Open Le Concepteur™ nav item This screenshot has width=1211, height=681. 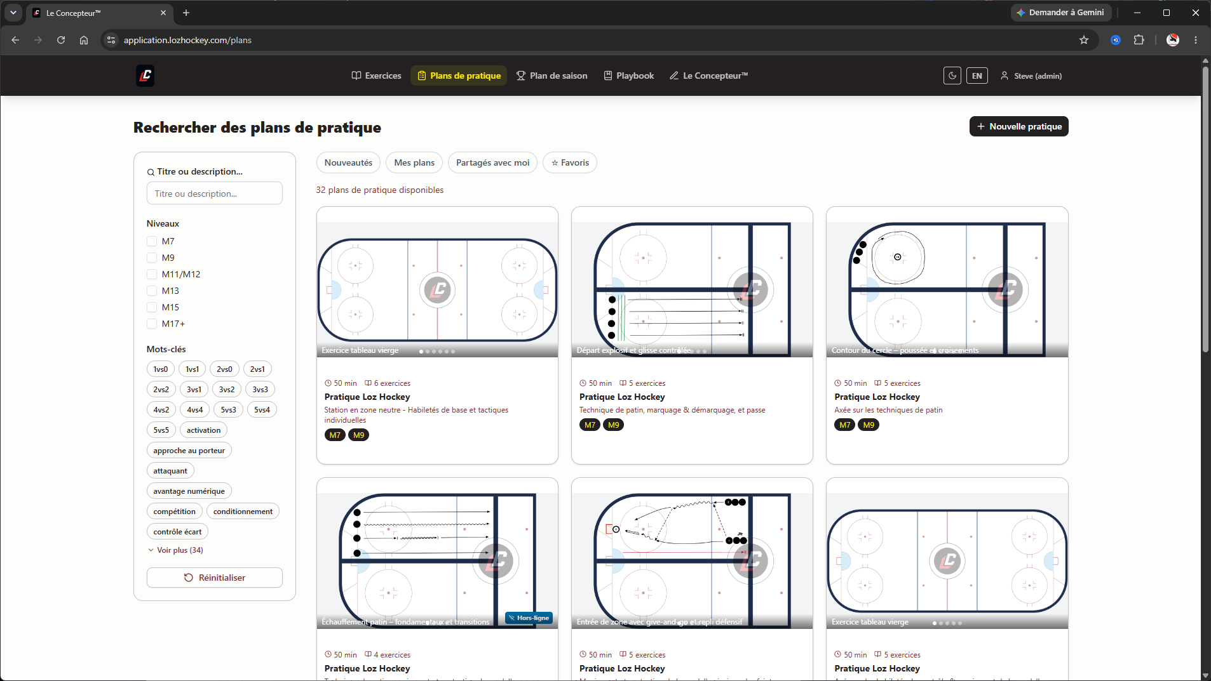point(708,76)
